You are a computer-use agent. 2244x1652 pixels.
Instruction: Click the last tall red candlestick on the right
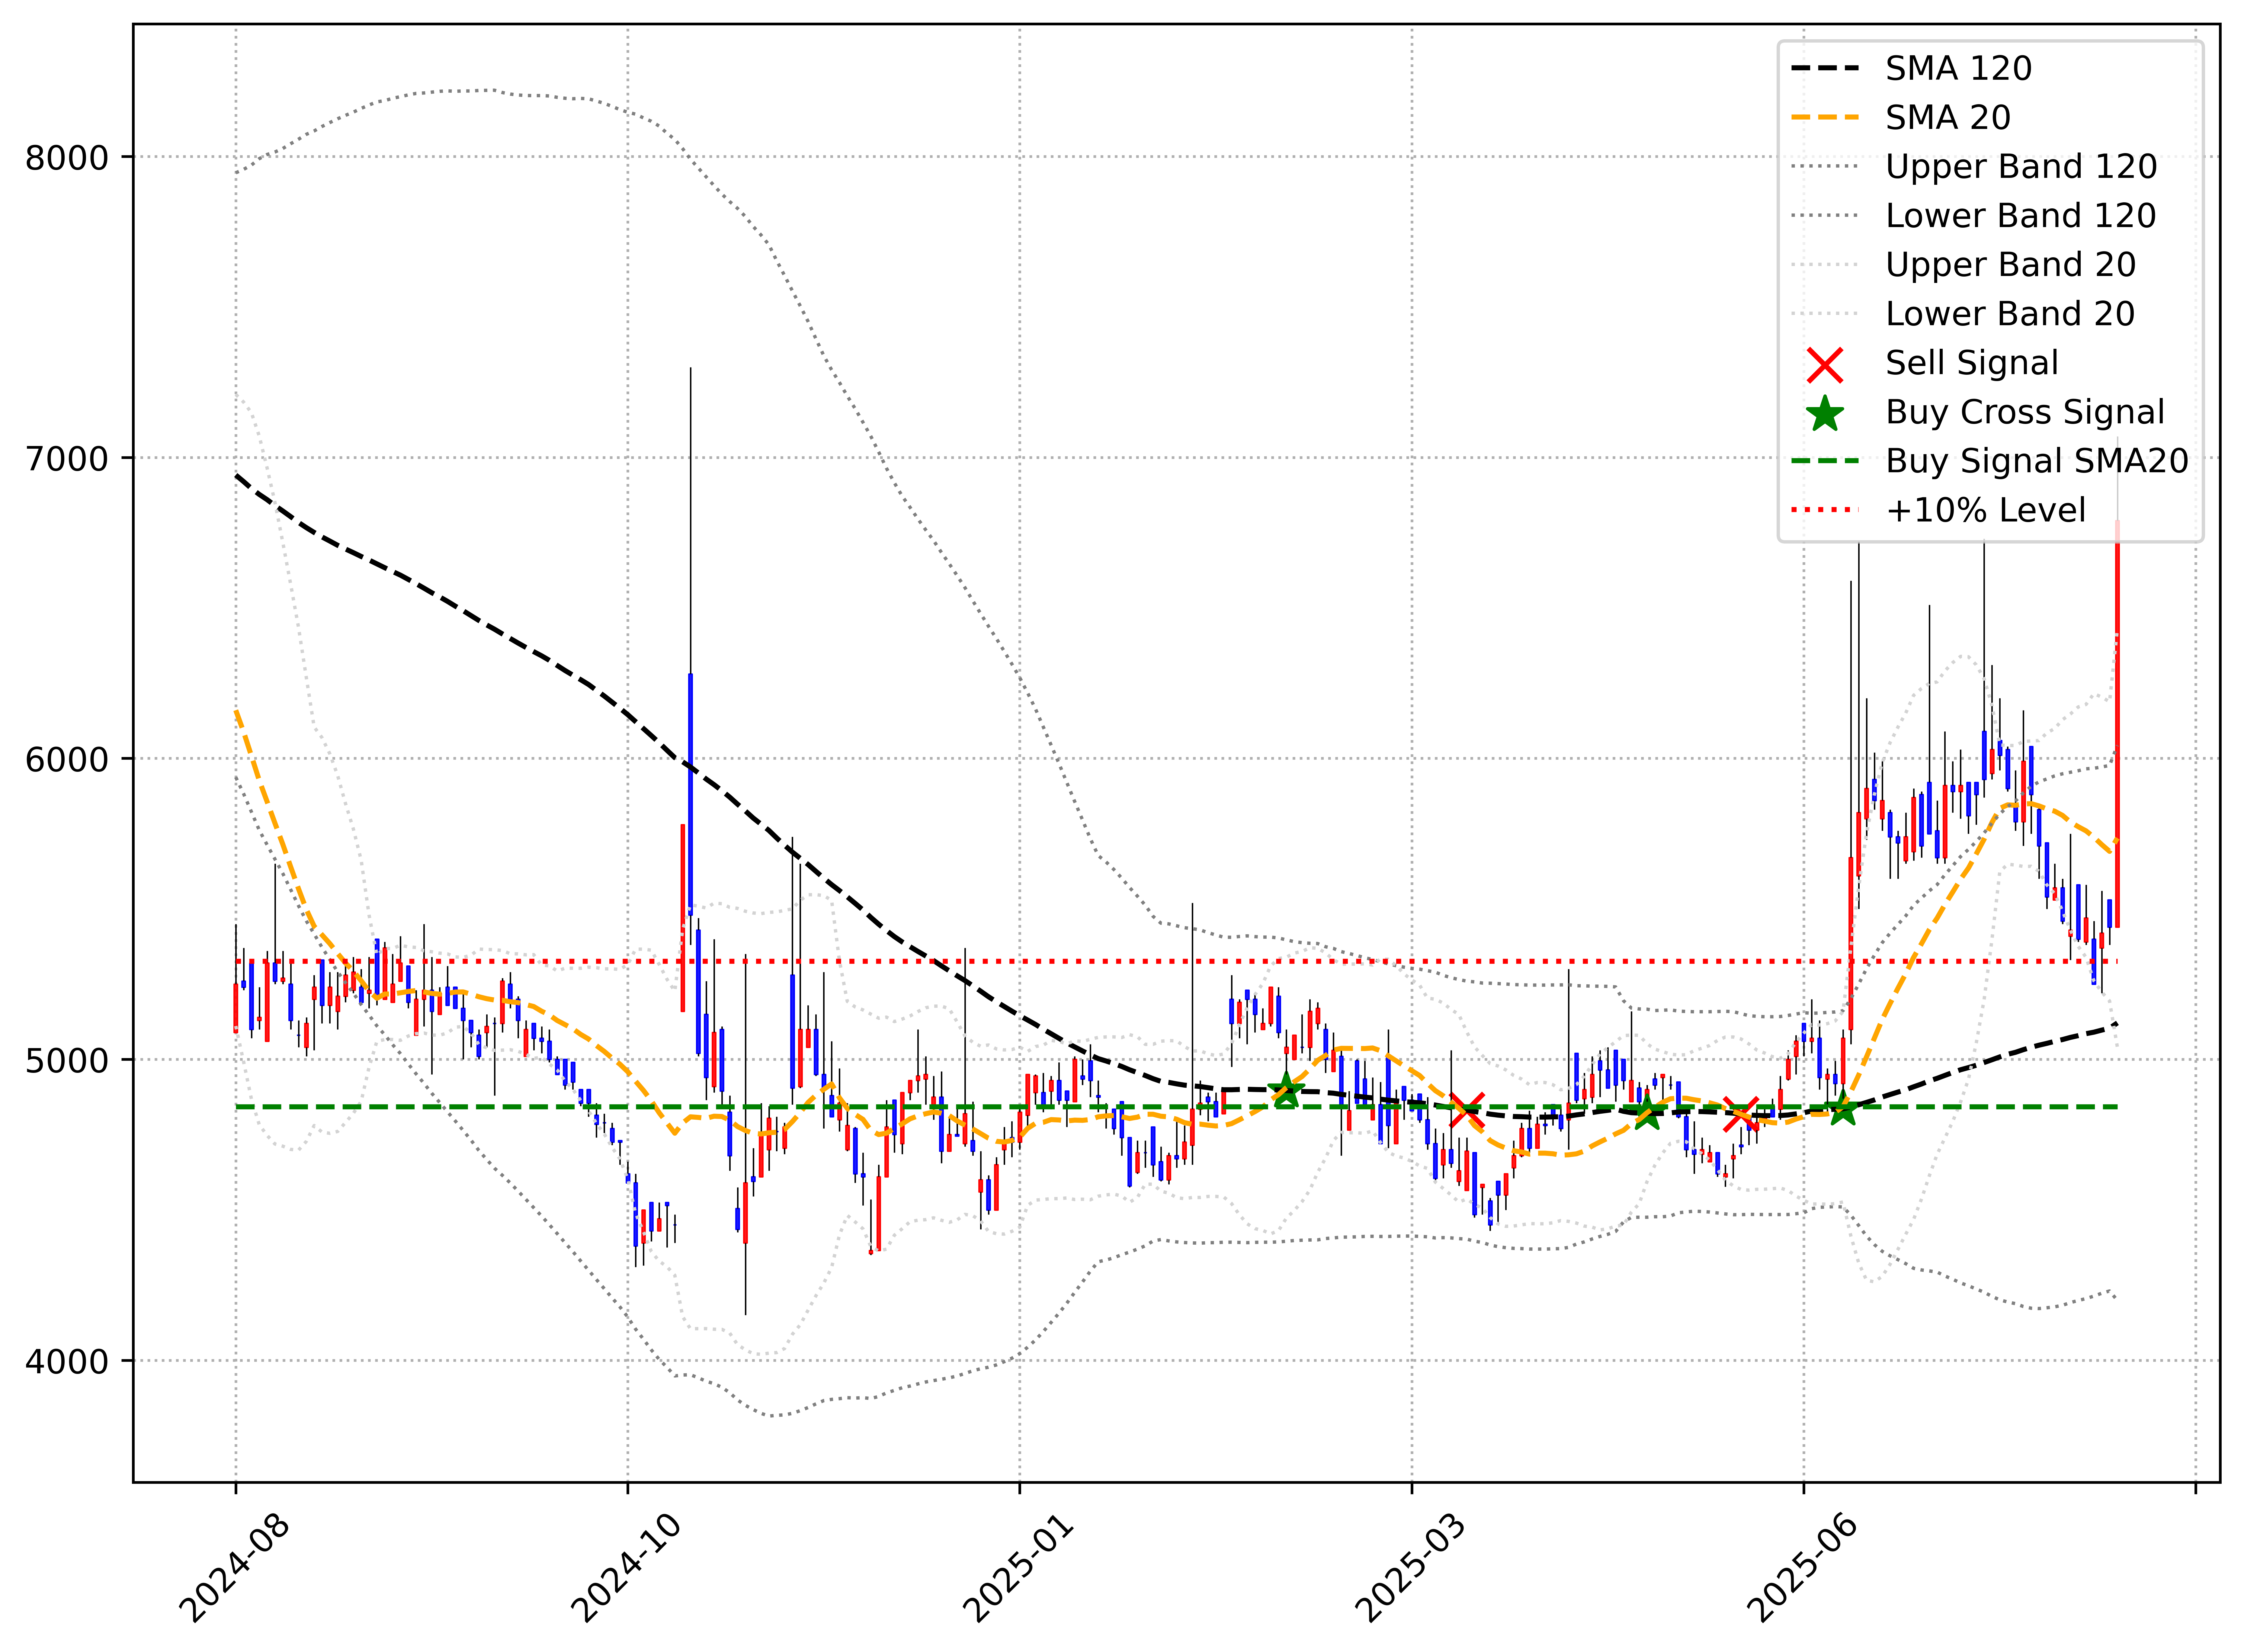[2117, 720]
